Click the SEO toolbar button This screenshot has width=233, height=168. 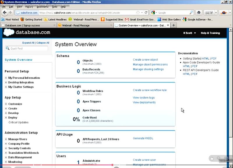click(209, 13)
